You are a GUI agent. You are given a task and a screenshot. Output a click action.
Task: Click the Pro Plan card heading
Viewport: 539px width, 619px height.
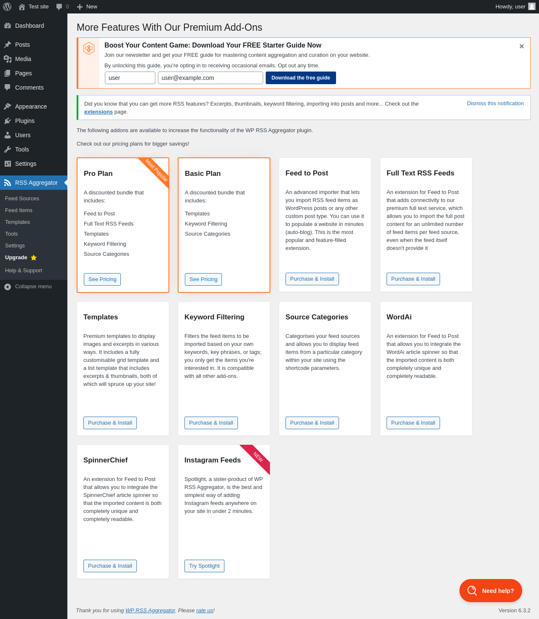(98, 174)
